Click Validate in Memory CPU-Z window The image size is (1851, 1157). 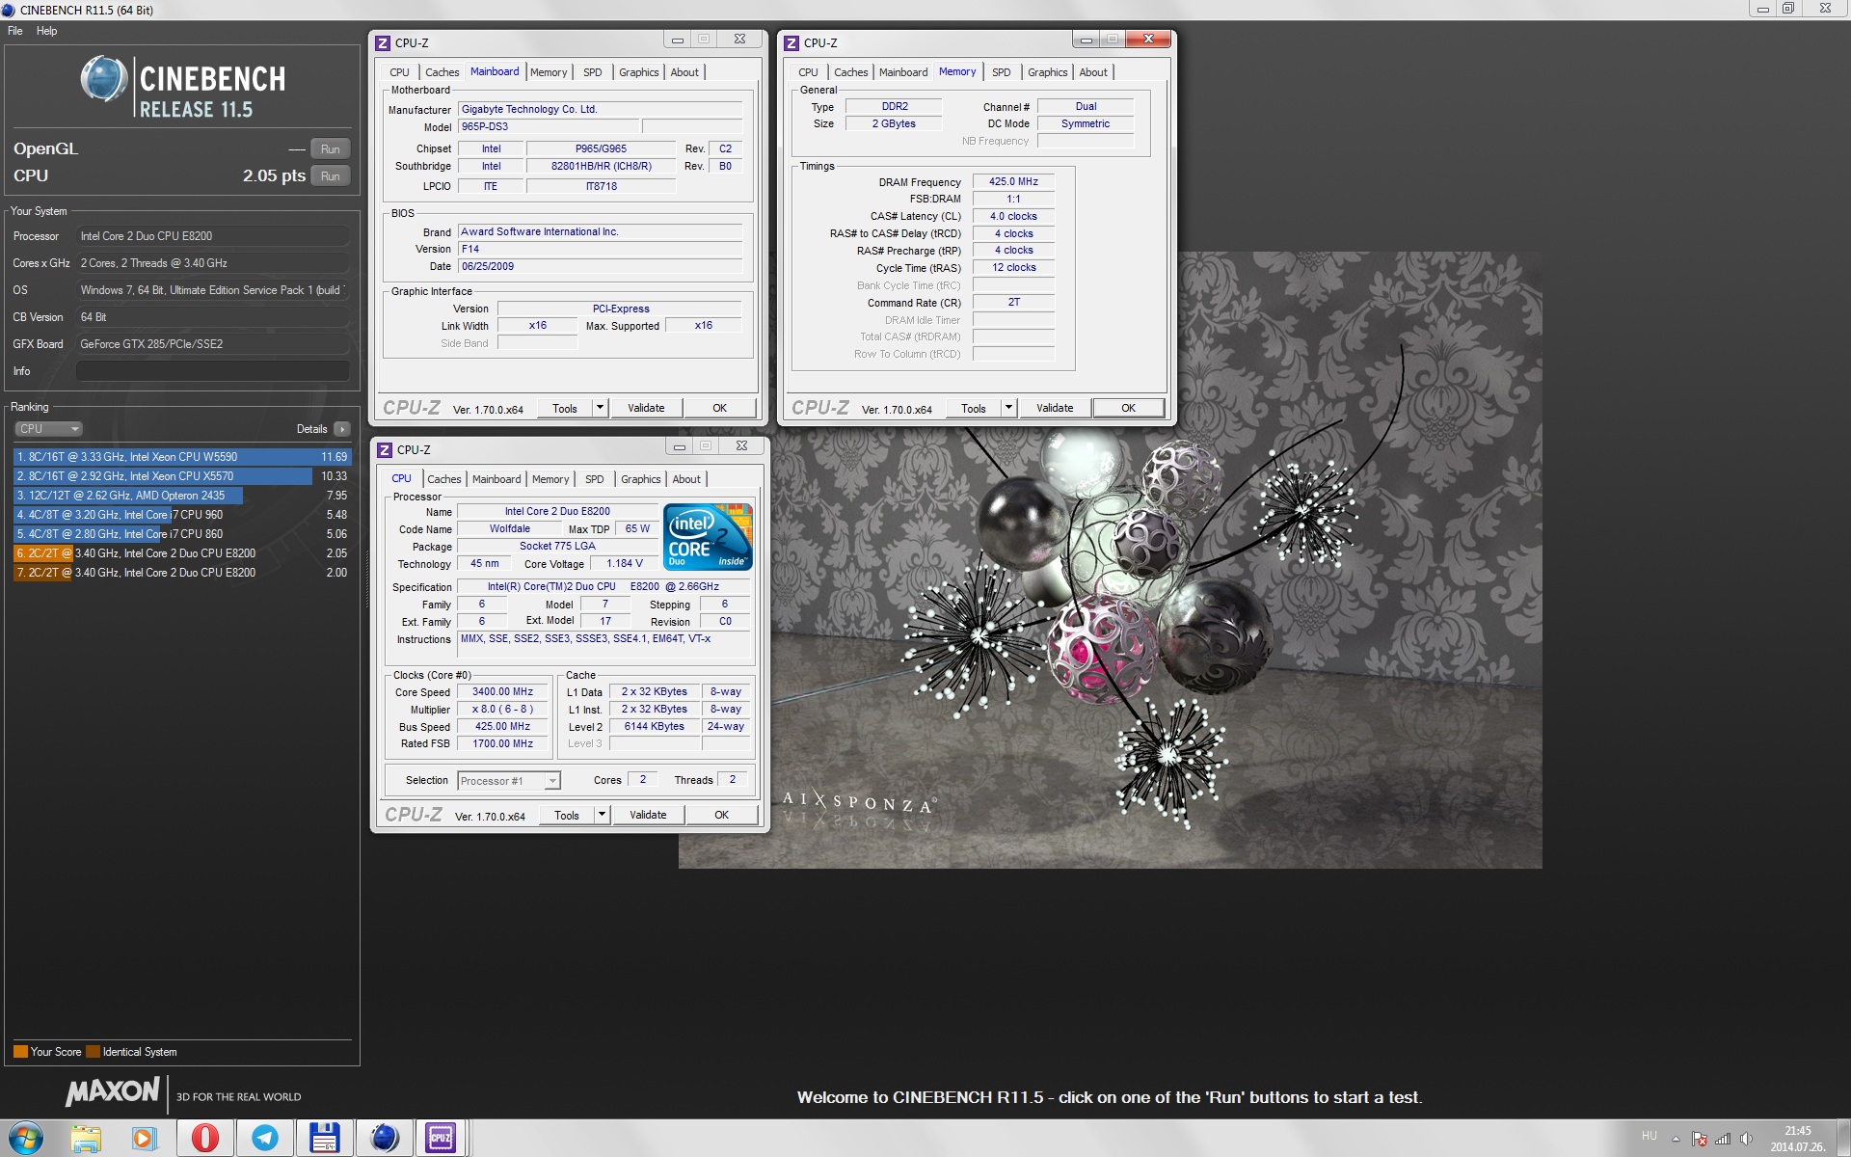[x=1055, y=408]
